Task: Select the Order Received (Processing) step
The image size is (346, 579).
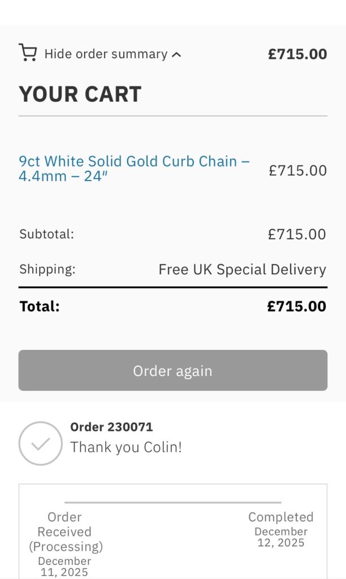Action: [65, 532]
